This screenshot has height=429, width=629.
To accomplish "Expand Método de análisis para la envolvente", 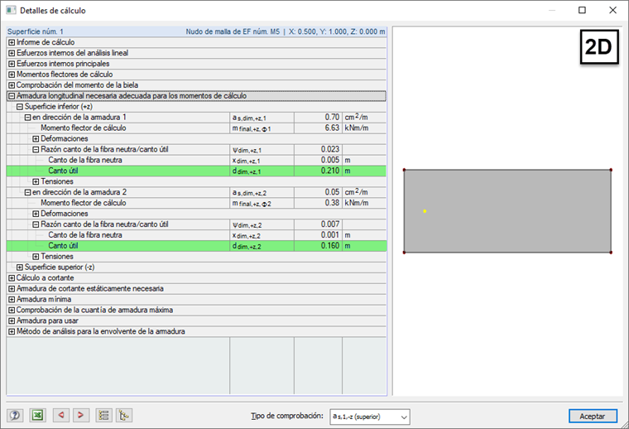I will pos(12,331).
